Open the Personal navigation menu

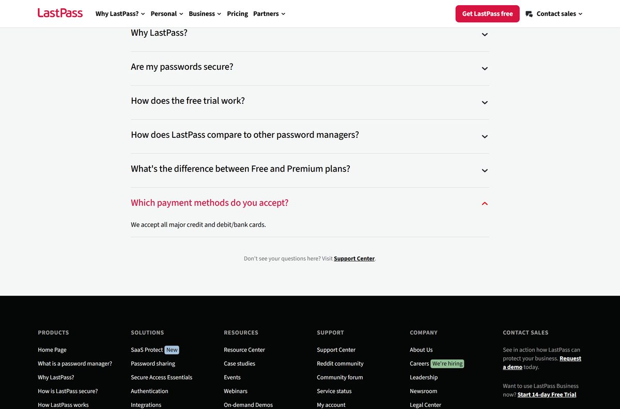167,14
